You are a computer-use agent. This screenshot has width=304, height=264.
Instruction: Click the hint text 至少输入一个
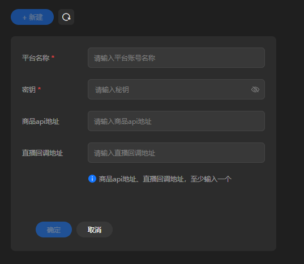pos(211,179)
